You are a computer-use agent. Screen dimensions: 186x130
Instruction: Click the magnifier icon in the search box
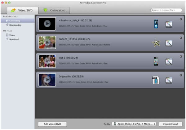point(153,10)
